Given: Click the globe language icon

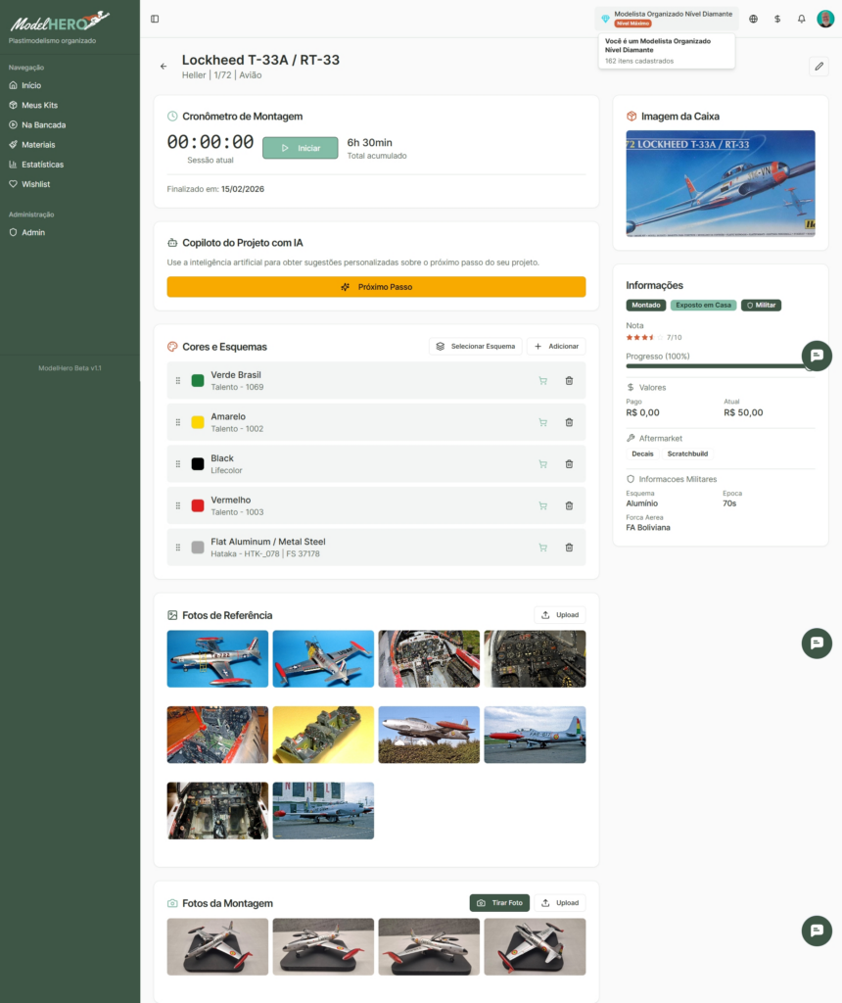Looking at the screenshot, I should click(x=753, y=19).
